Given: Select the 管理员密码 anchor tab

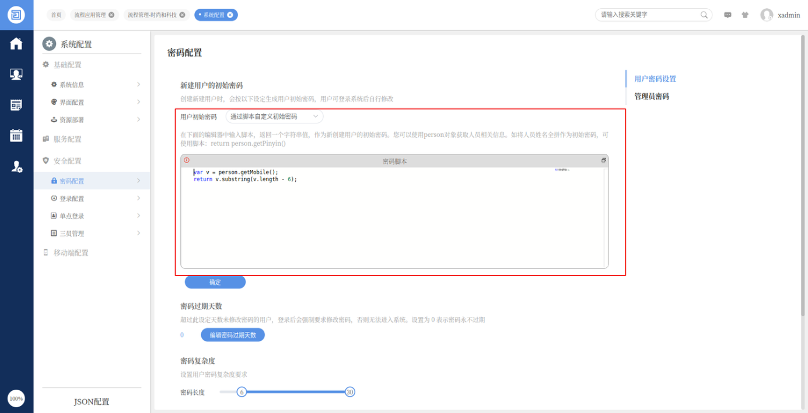Looking at the screenshot, I should (651, 97).
